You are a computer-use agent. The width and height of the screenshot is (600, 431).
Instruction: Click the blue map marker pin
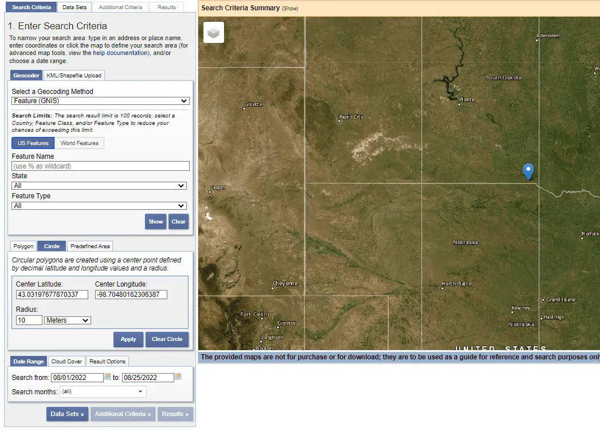(528, 170)
